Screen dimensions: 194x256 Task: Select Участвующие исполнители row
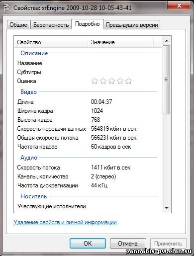52,206
